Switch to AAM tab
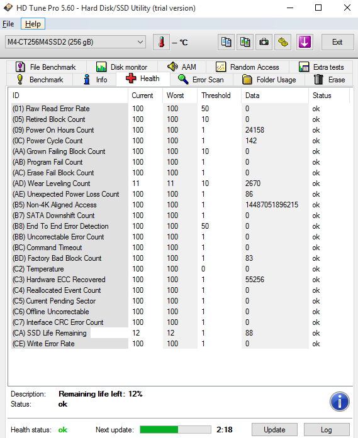Screen dimensions: 358x438 pyautogui.click(x=182, y=67)
